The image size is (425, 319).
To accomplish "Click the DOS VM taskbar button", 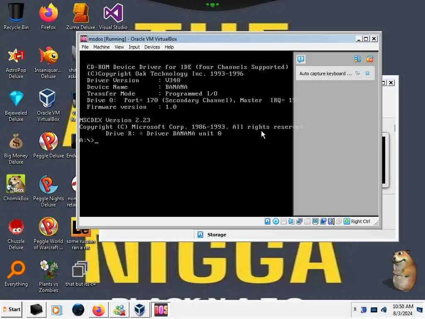I will tap(161, 309).
